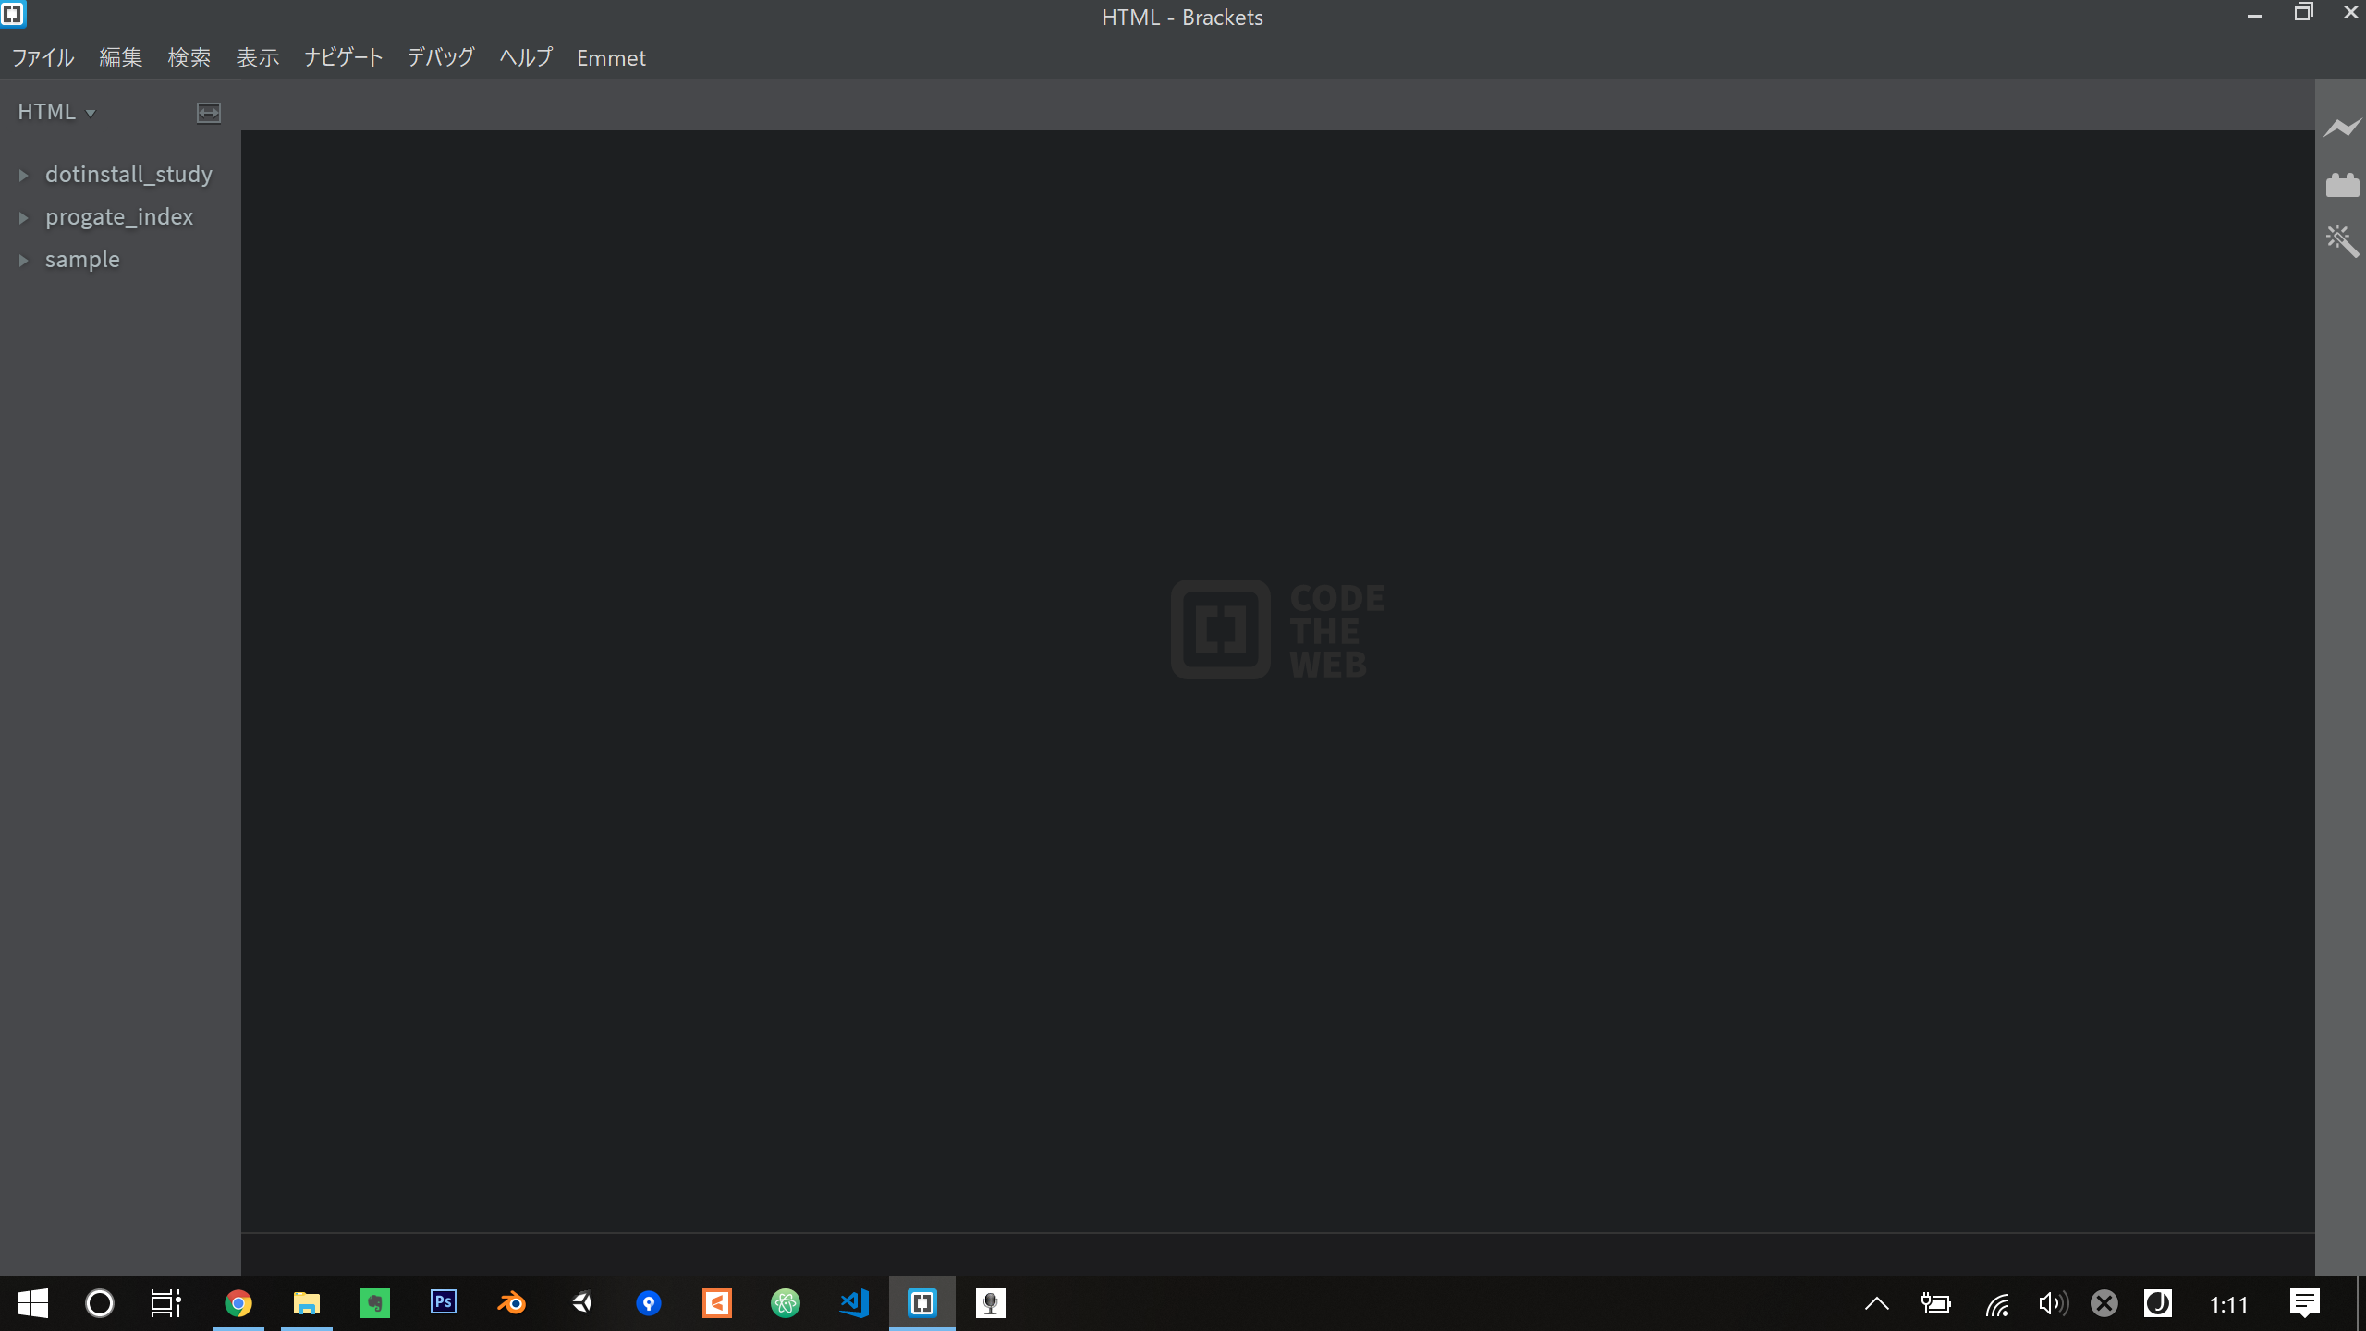Open the 検索 menu
2366x1331 pixels.
[189, 57]
